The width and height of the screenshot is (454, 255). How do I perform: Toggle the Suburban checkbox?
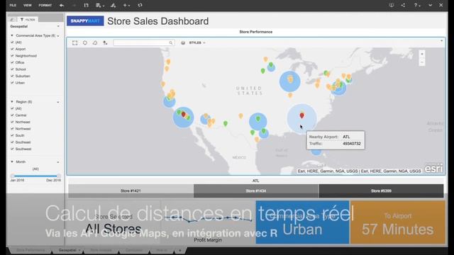(x=12, y=76)
